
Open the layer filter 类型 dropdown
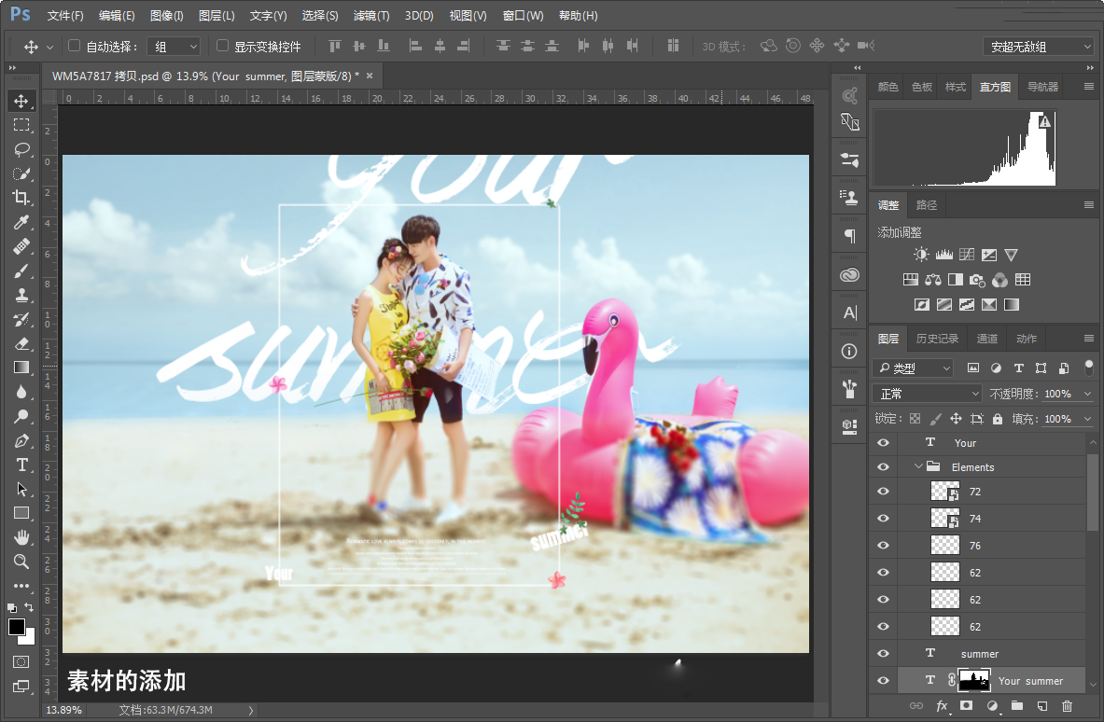[x=914, y=368]
